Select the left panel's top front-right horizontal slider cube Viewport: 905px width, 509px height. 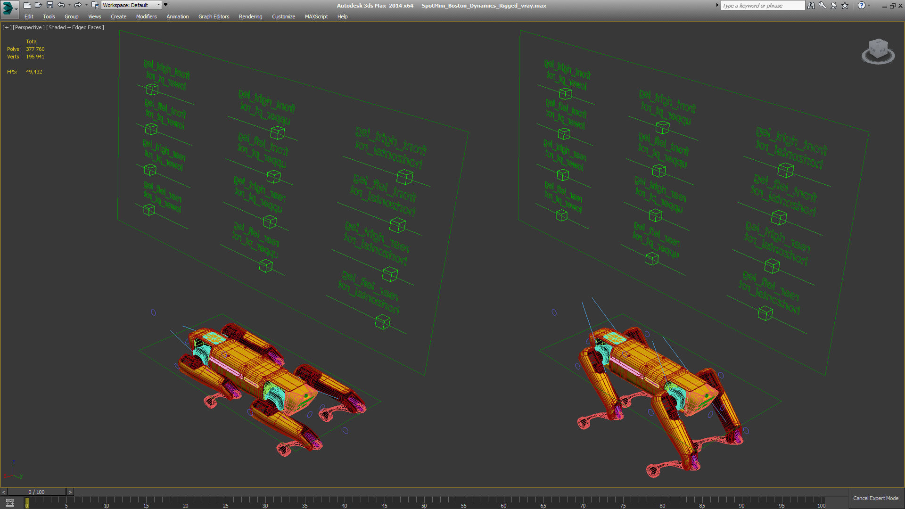point(405,177)
